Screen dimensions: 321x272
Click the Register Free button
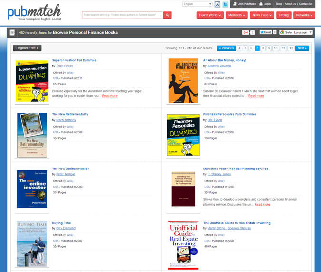(x=27, y=48)
